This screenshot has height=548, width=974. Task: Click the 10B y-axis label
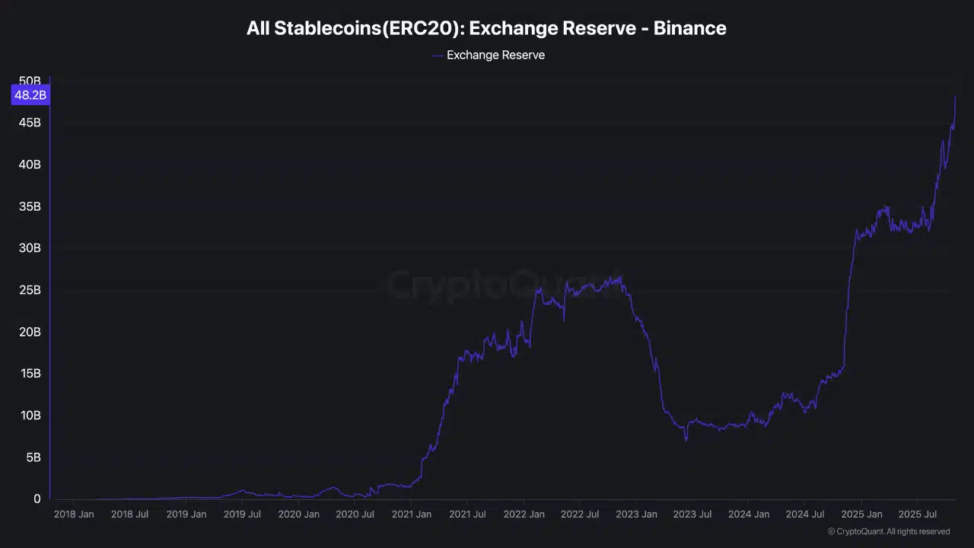tap(30, 416)
